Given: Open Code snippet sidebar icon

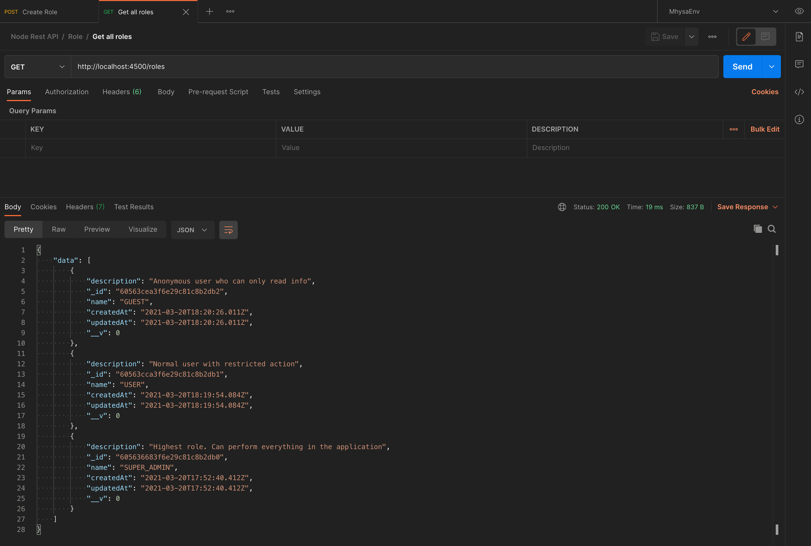Looking at the screenshot, I should (x=799, y=92).
